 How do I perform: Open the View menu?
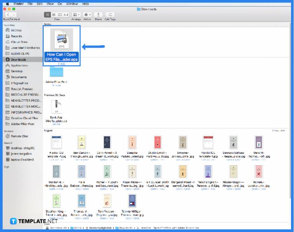coord(50,4)
